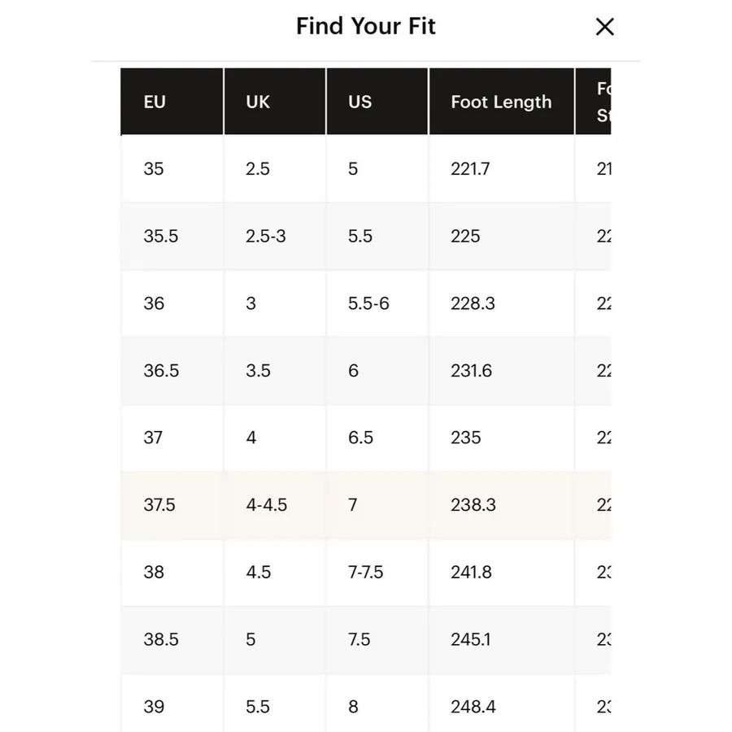
Task: Click the foot length 238.3 cell
Action: coord(501,504)
